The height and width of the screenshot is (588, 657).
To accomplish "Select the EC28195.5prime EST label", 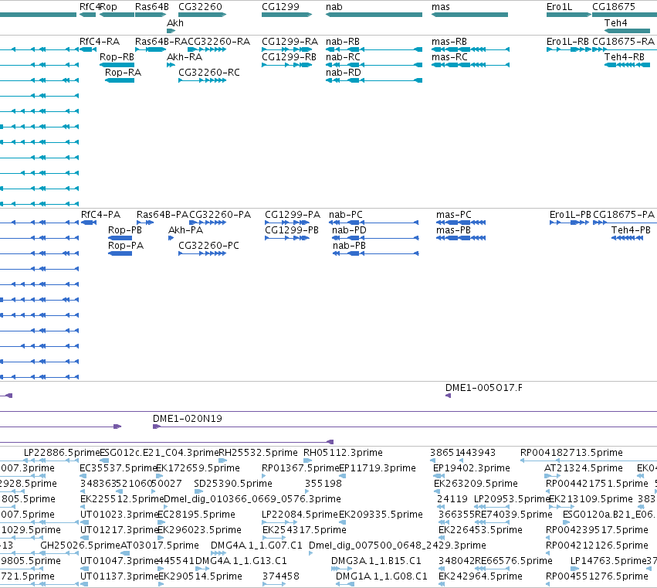I will pos(196,515).
